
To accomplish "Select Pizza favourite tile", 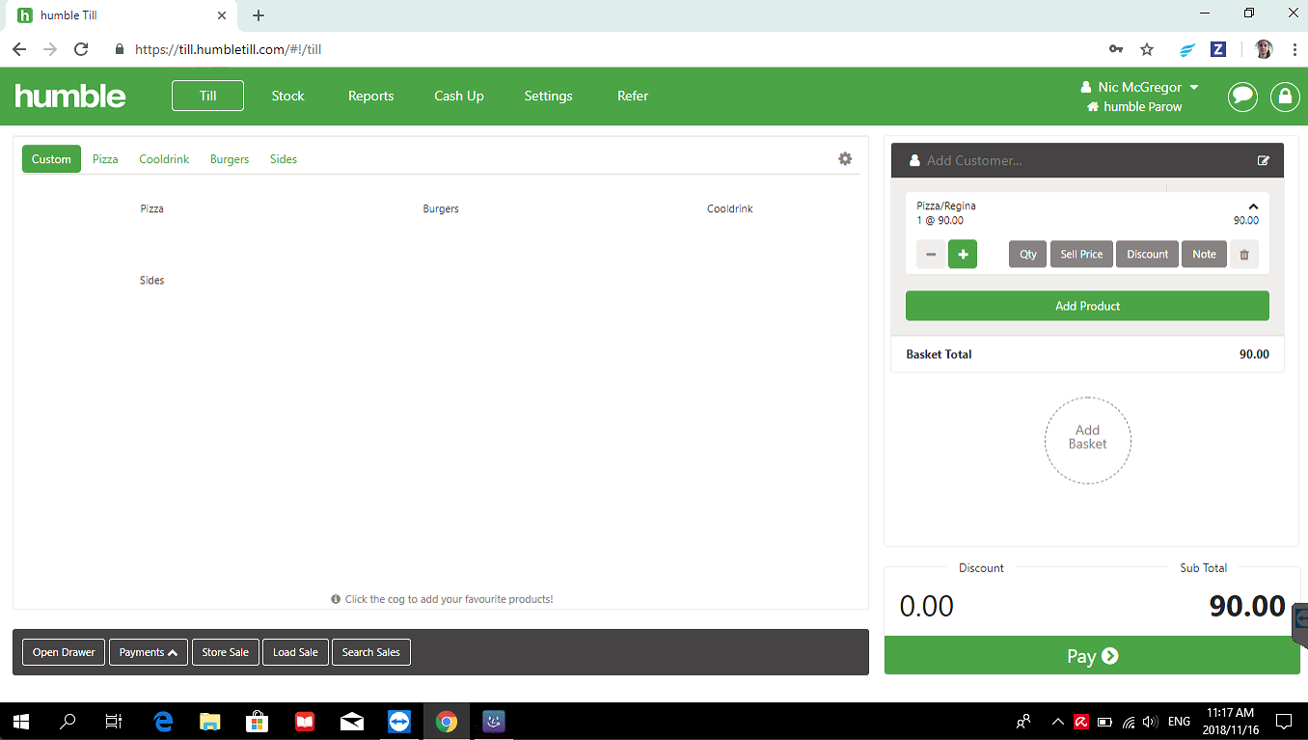I will [152, 208].
